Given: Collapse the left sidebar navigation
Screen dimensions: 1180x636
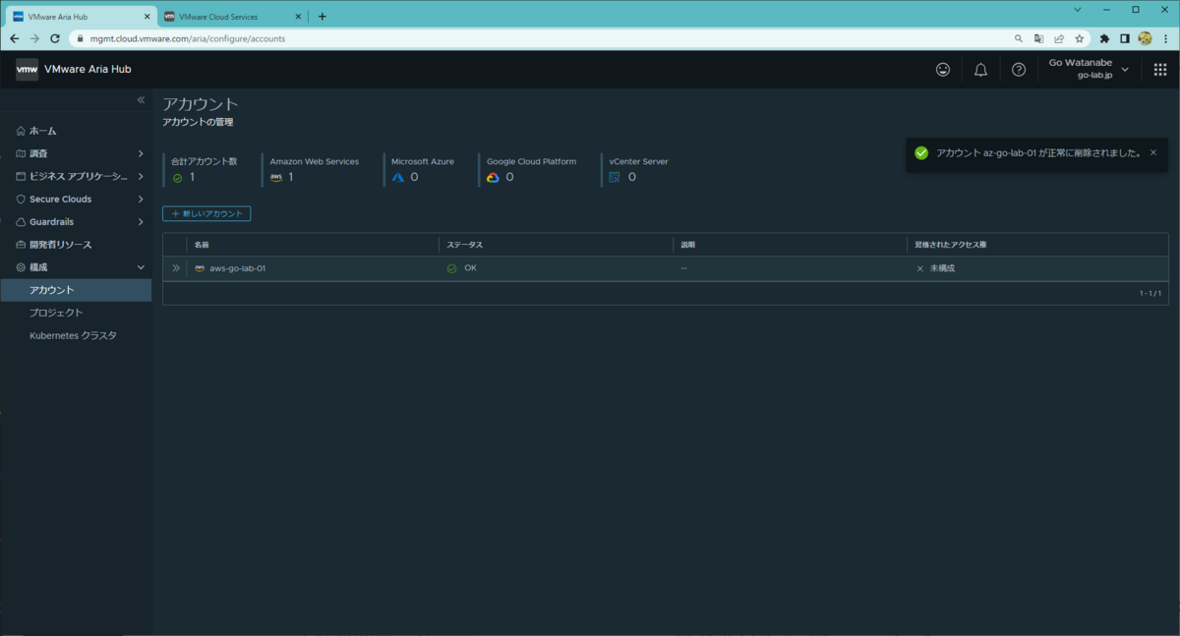Looking at the screenshot, I should (141, 100).
